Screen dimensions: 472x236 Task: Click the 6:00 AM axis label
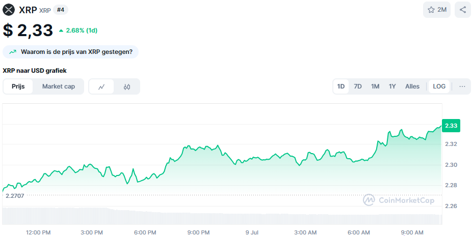click(x=359, y=232)
